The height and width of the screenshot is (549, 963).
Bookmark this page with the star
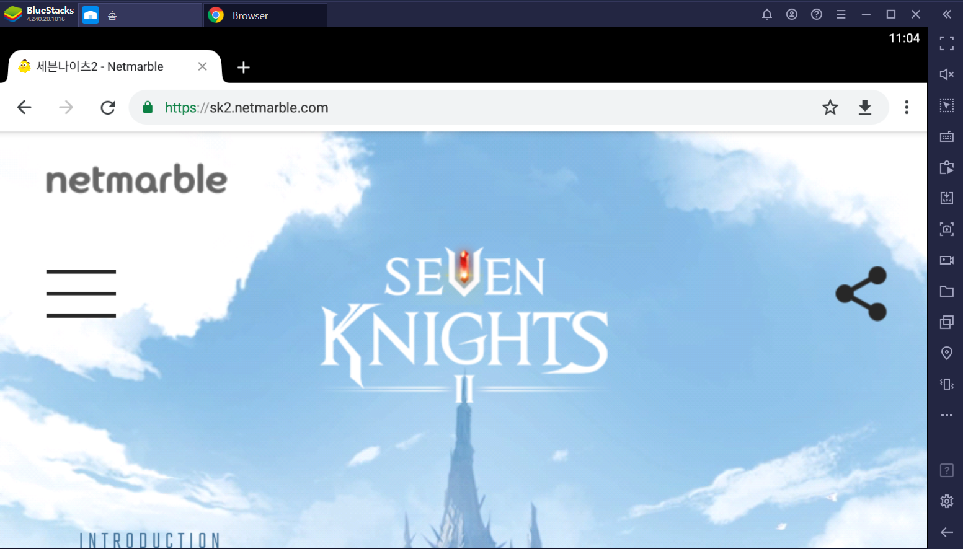[x=830, y=107]
